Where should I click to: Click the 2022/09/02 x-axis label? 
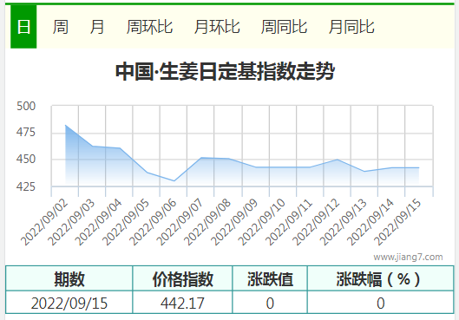(45, 222)
